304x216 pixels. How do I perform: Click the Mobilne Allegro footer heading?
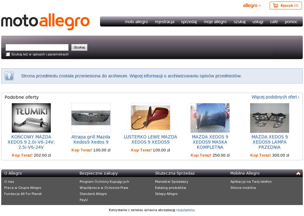click(245, 173)
